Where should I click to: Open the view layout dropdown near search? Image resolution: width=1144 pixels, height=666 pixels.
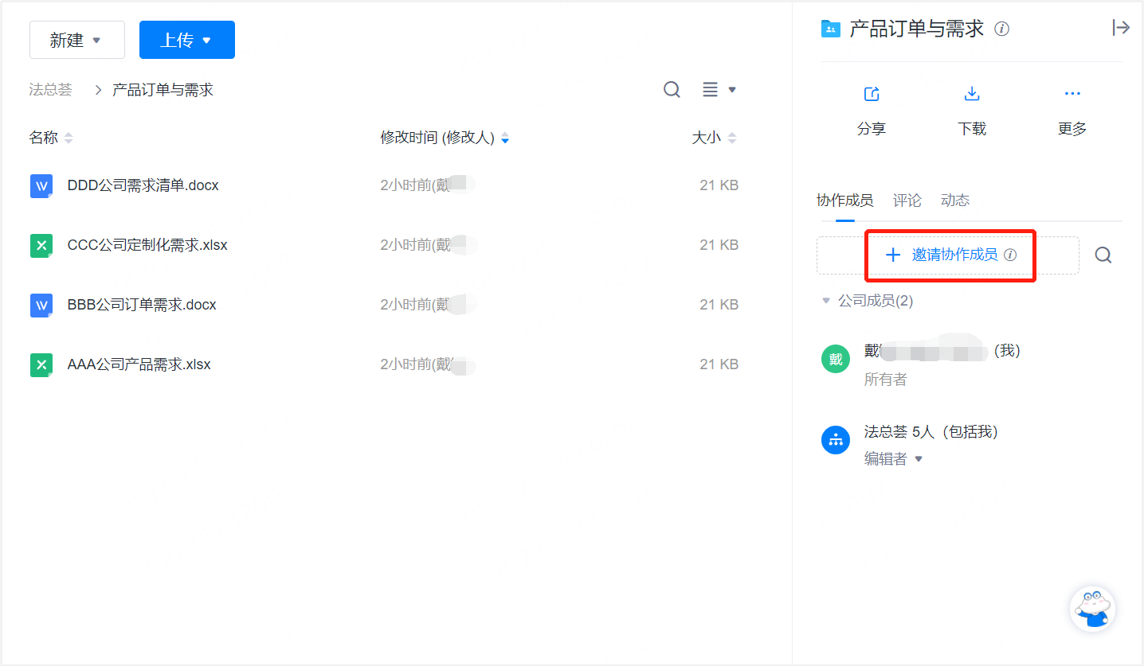tap(718, 89)
